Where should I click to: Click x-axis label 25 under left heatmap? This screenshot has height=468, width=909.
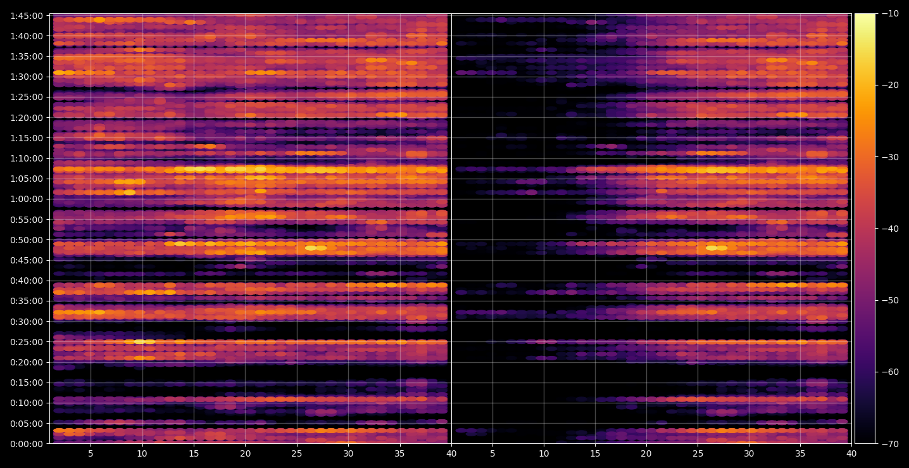(x=297, y=453)
